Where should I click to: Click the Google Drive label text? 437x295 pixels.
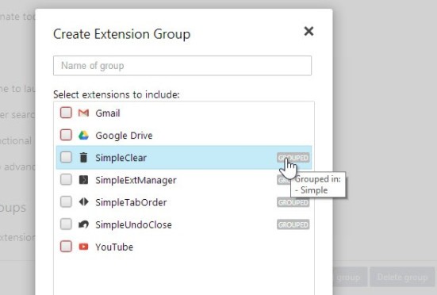tap(124, 136)
